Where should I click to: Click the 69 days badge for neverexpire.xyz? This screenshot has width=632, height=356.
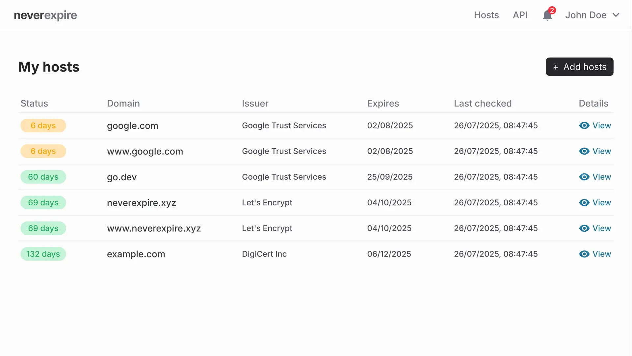(x=43, y=203)
